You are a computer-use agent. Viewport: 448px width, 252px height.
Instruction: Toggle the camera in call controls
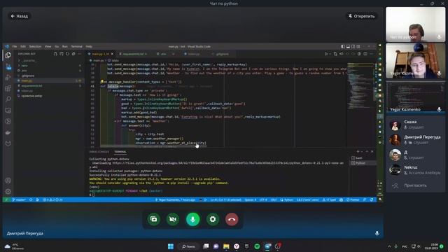tap(173, 219)
